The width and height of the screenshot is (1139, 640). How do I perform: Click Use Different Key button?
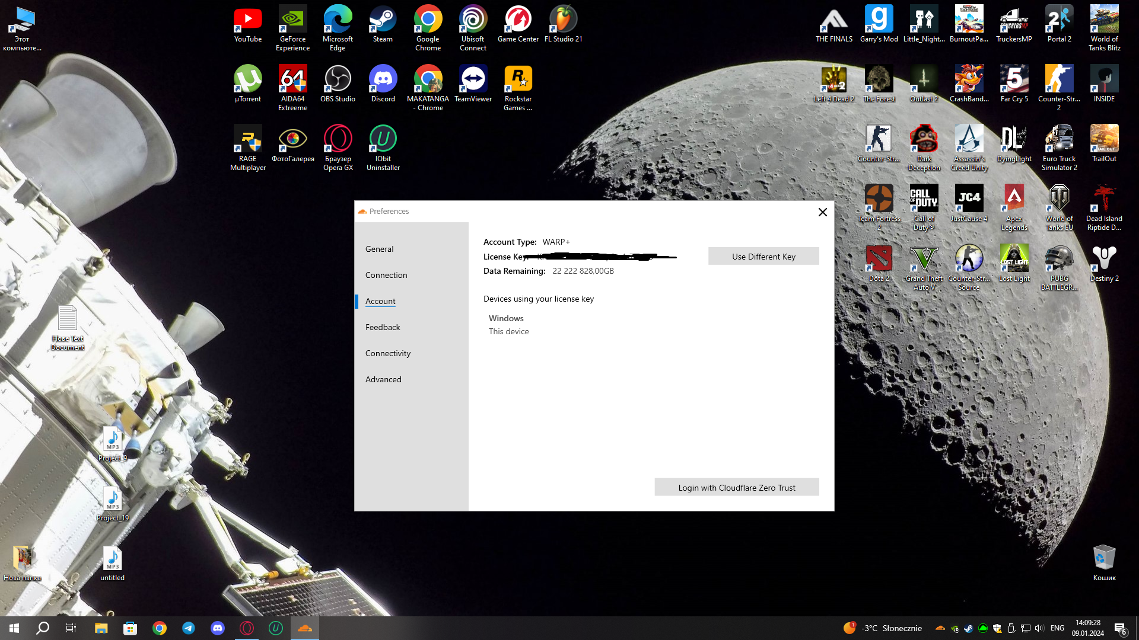click(x=763, y=257)
